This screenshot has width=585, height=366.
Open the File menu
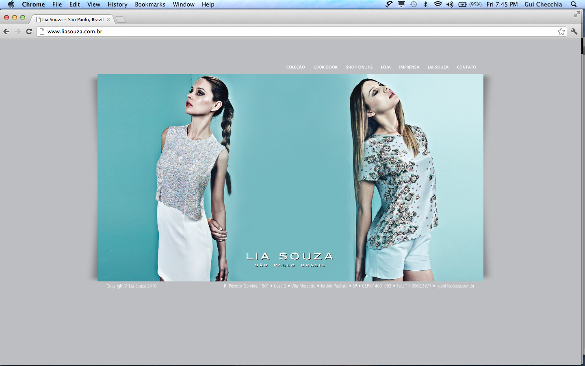coord(57,4)
